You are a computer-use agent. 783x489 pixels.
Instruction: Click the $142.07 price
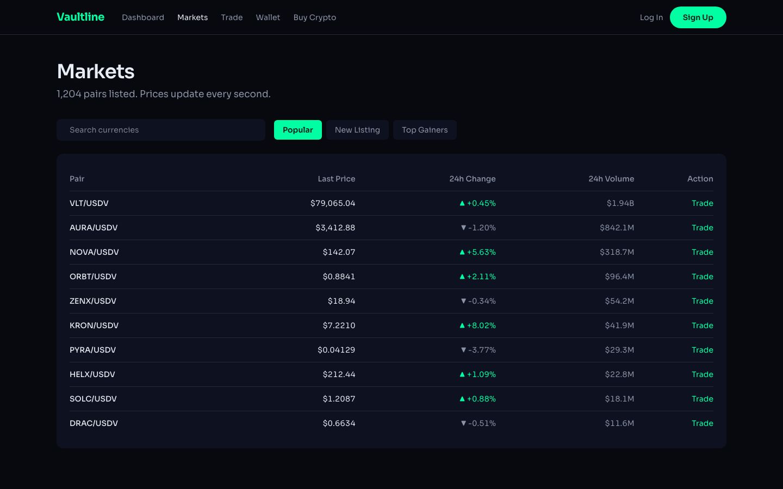point(339,252)
